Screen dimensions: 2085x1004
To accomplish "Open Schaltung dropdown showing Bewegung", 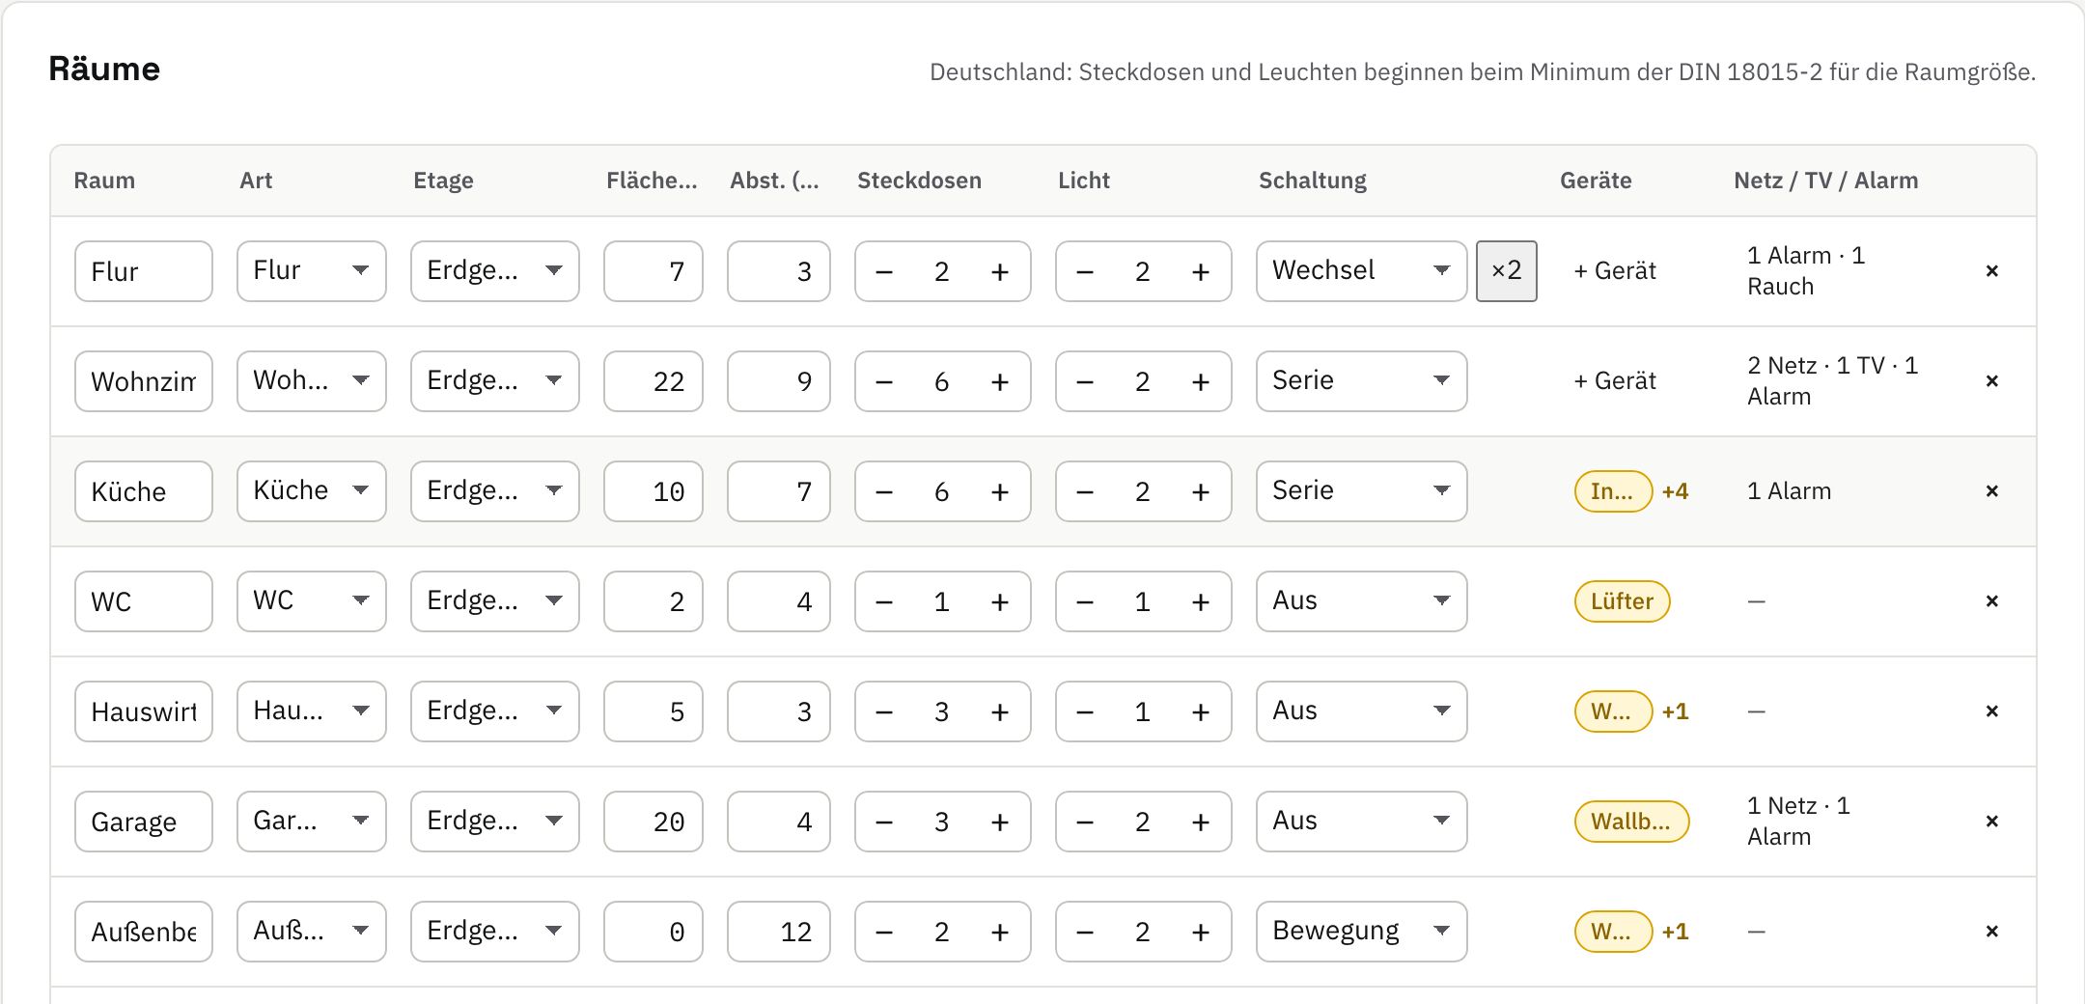I will point(1362,932).
